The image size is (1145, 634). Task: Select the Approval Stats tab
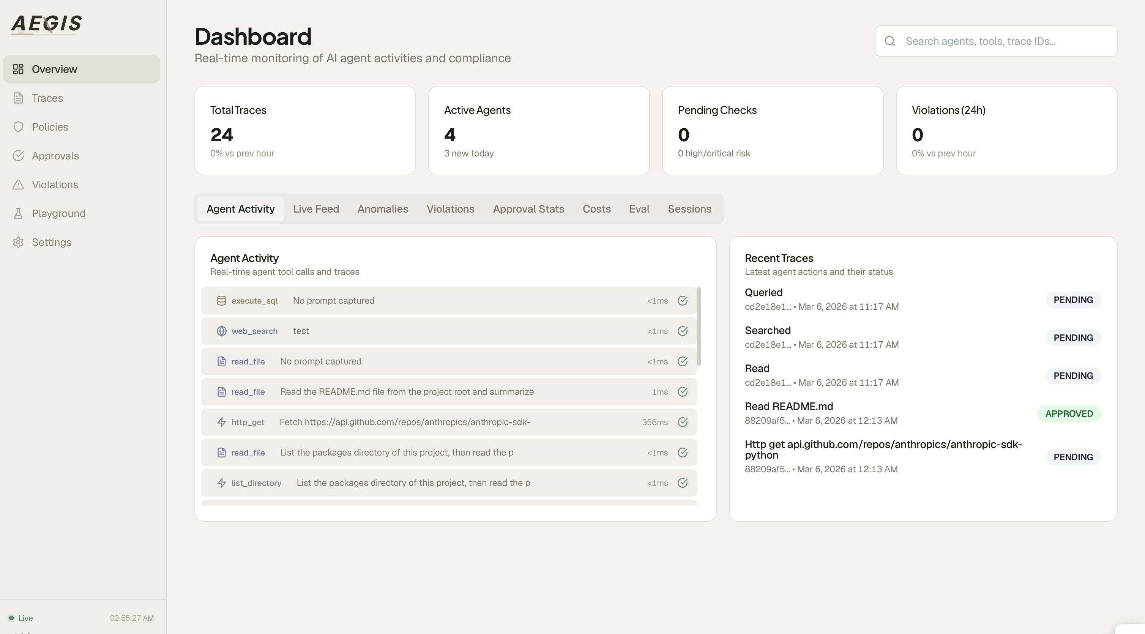click(x=528, y=209)
